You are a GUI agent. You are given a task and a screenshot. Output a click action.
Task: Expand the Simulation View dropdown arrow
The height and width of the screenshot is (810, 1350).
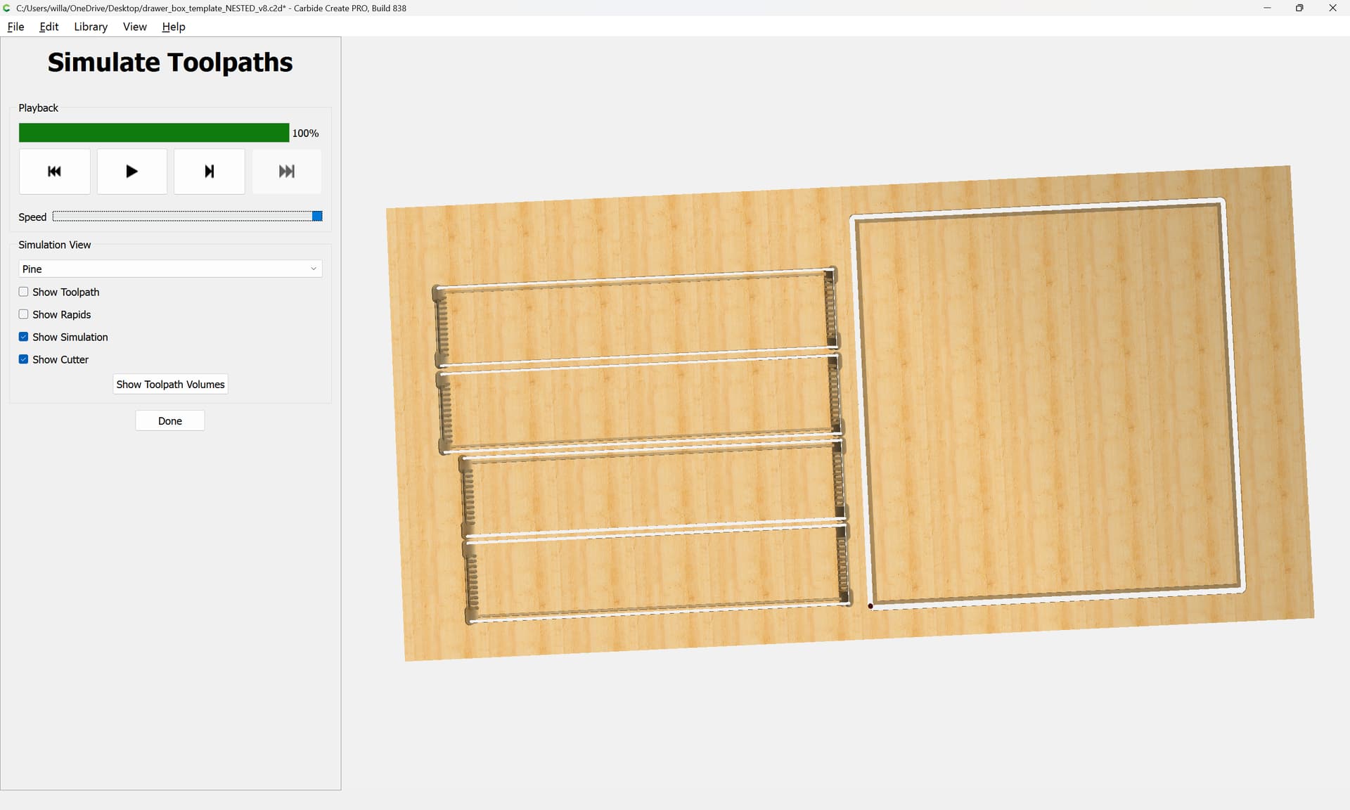tap(314, 269)
